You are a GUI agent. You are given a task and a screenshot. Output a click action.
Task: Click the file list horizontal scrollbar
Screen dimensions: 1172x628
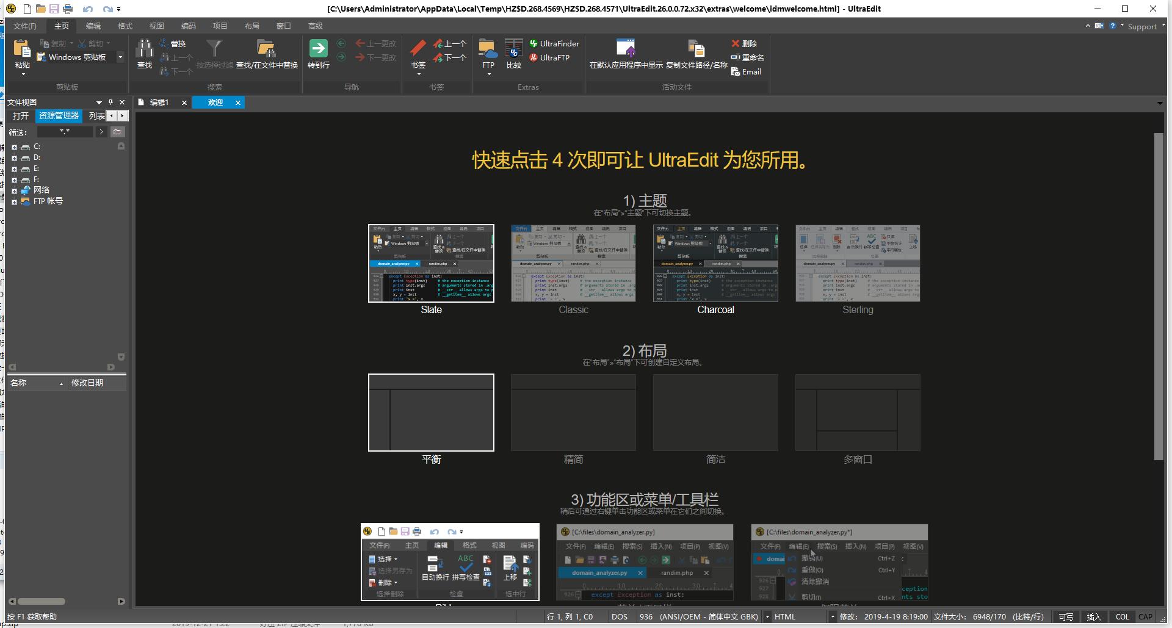tap(42, 601)
